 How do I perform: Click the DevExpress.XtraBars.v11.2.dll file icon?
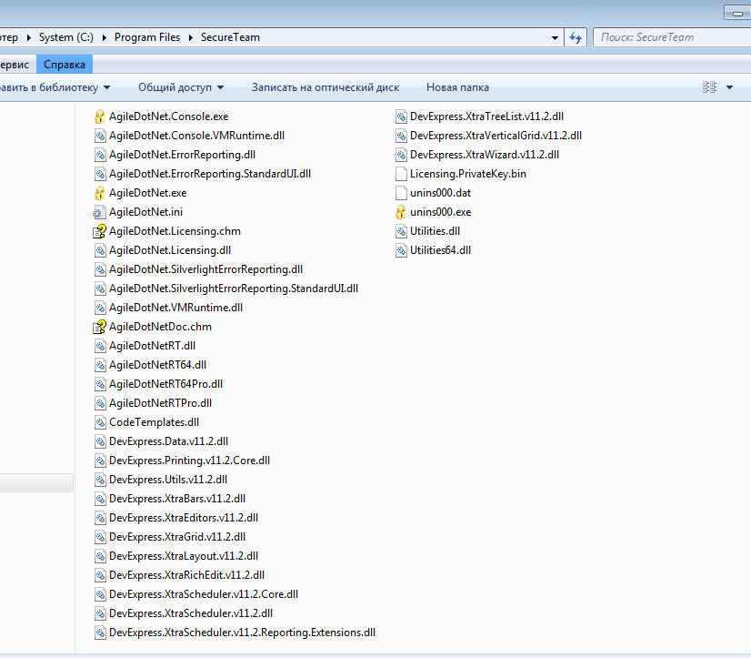click(x=100, y=499)
